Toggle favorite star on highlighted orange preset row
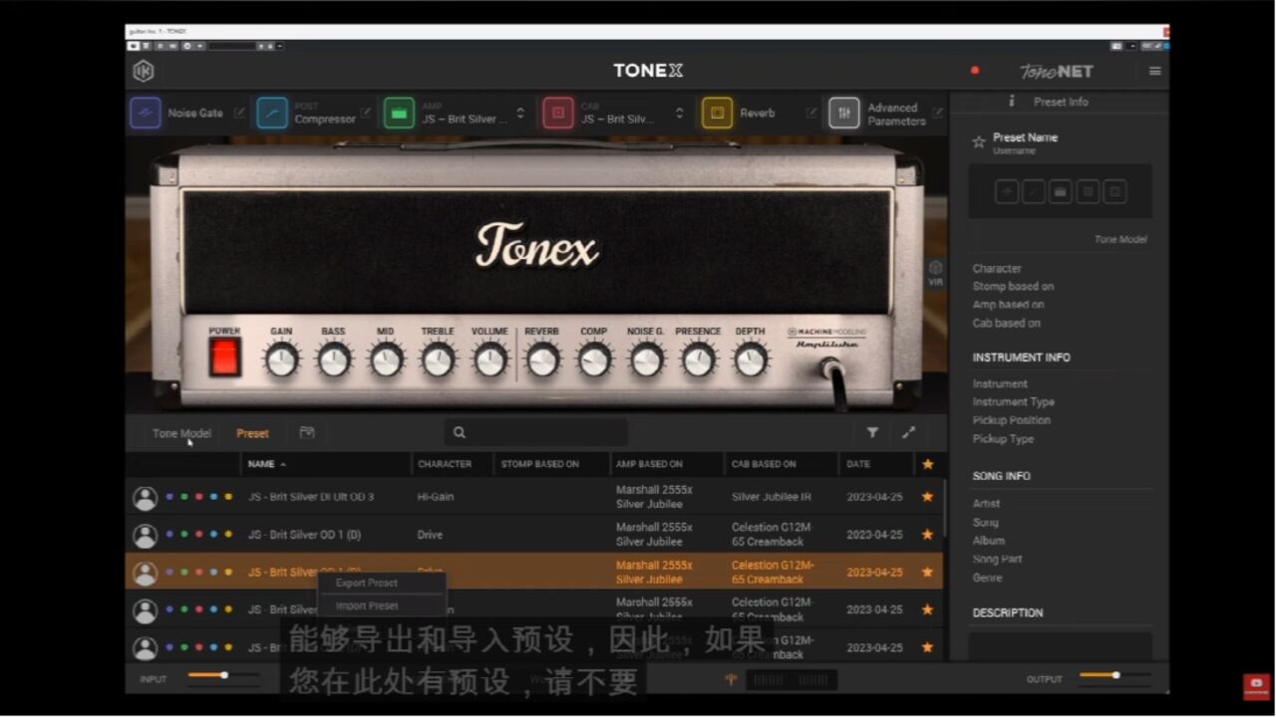1276x717 pixels. pos(928,572)
